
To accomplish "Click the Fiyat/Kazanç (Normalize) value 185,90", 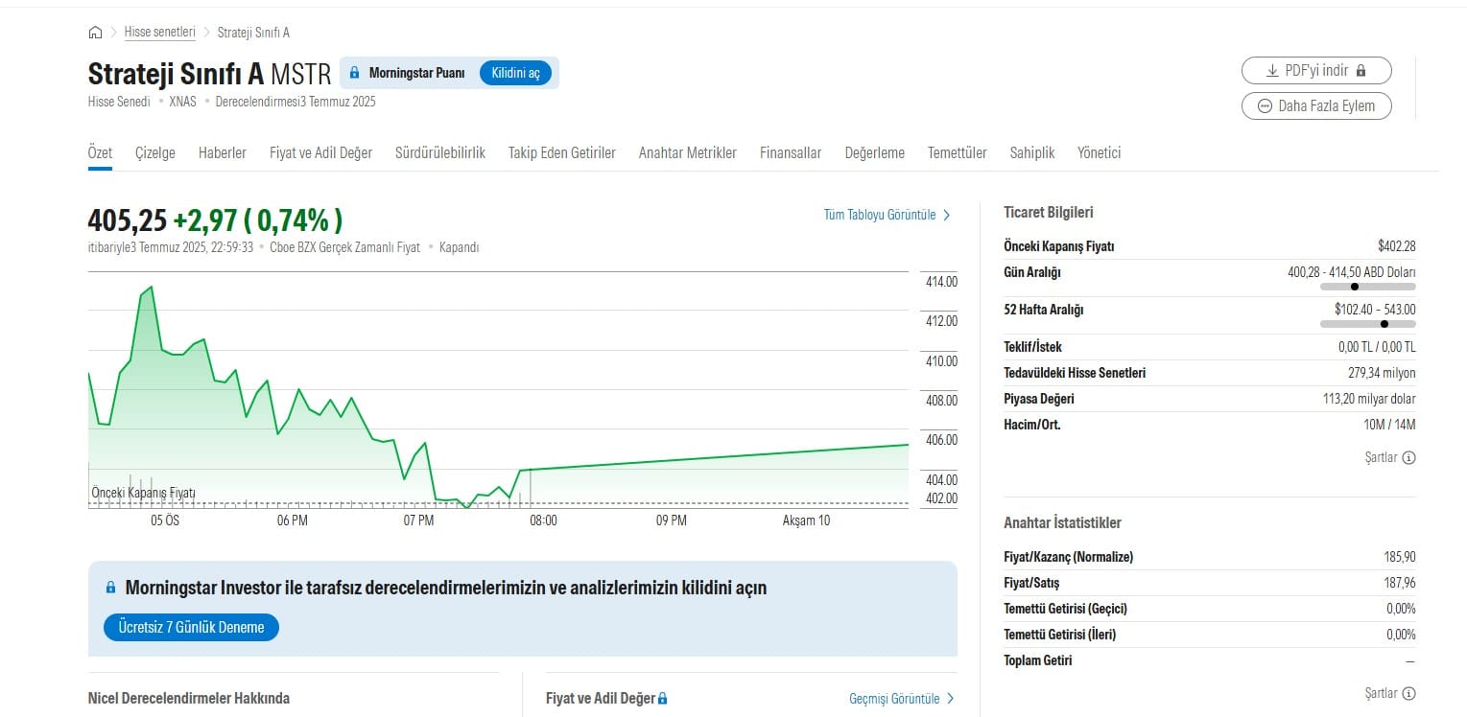I will click(x=1400, y=557).
